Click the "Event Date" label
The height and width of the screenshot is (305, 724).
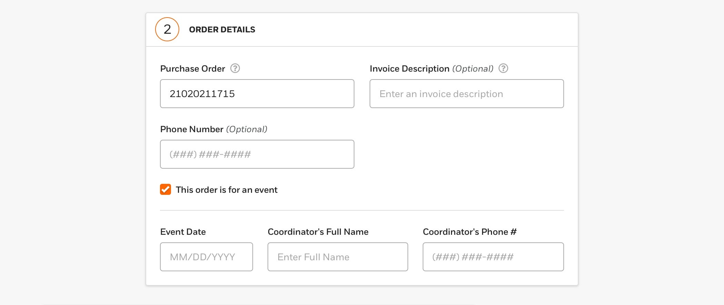[x=183, y=232]
